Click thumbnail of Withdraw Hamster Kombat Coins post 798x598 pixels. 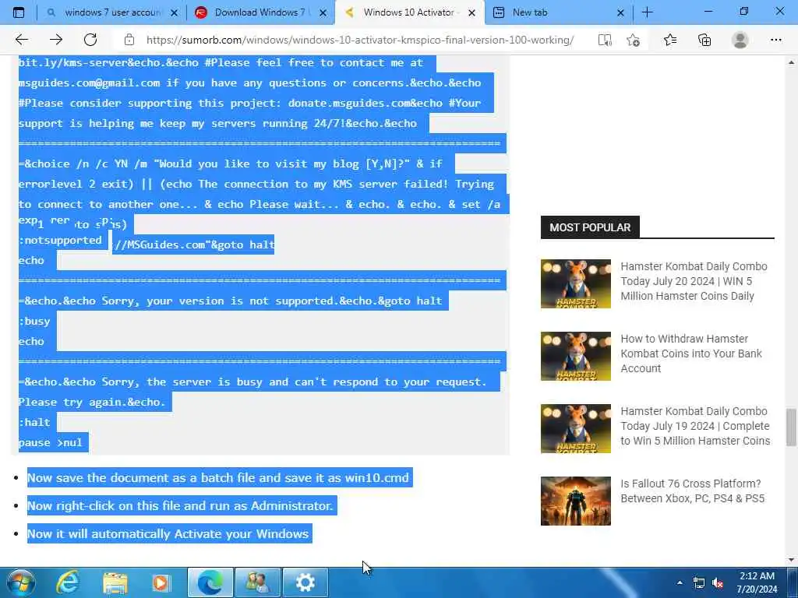pos(576,356)
